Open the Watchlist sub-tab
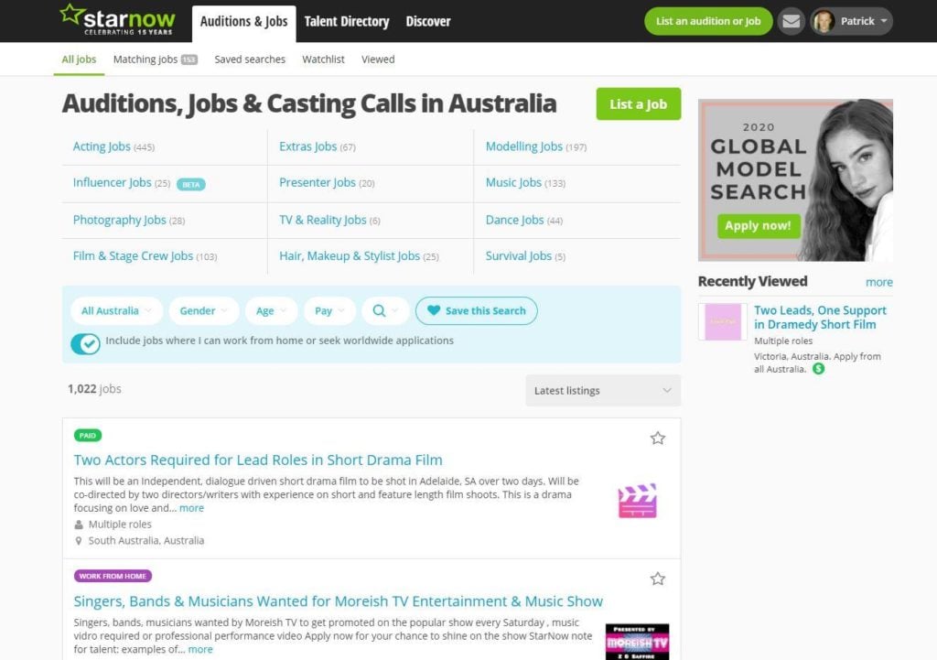 pos(323,60)
